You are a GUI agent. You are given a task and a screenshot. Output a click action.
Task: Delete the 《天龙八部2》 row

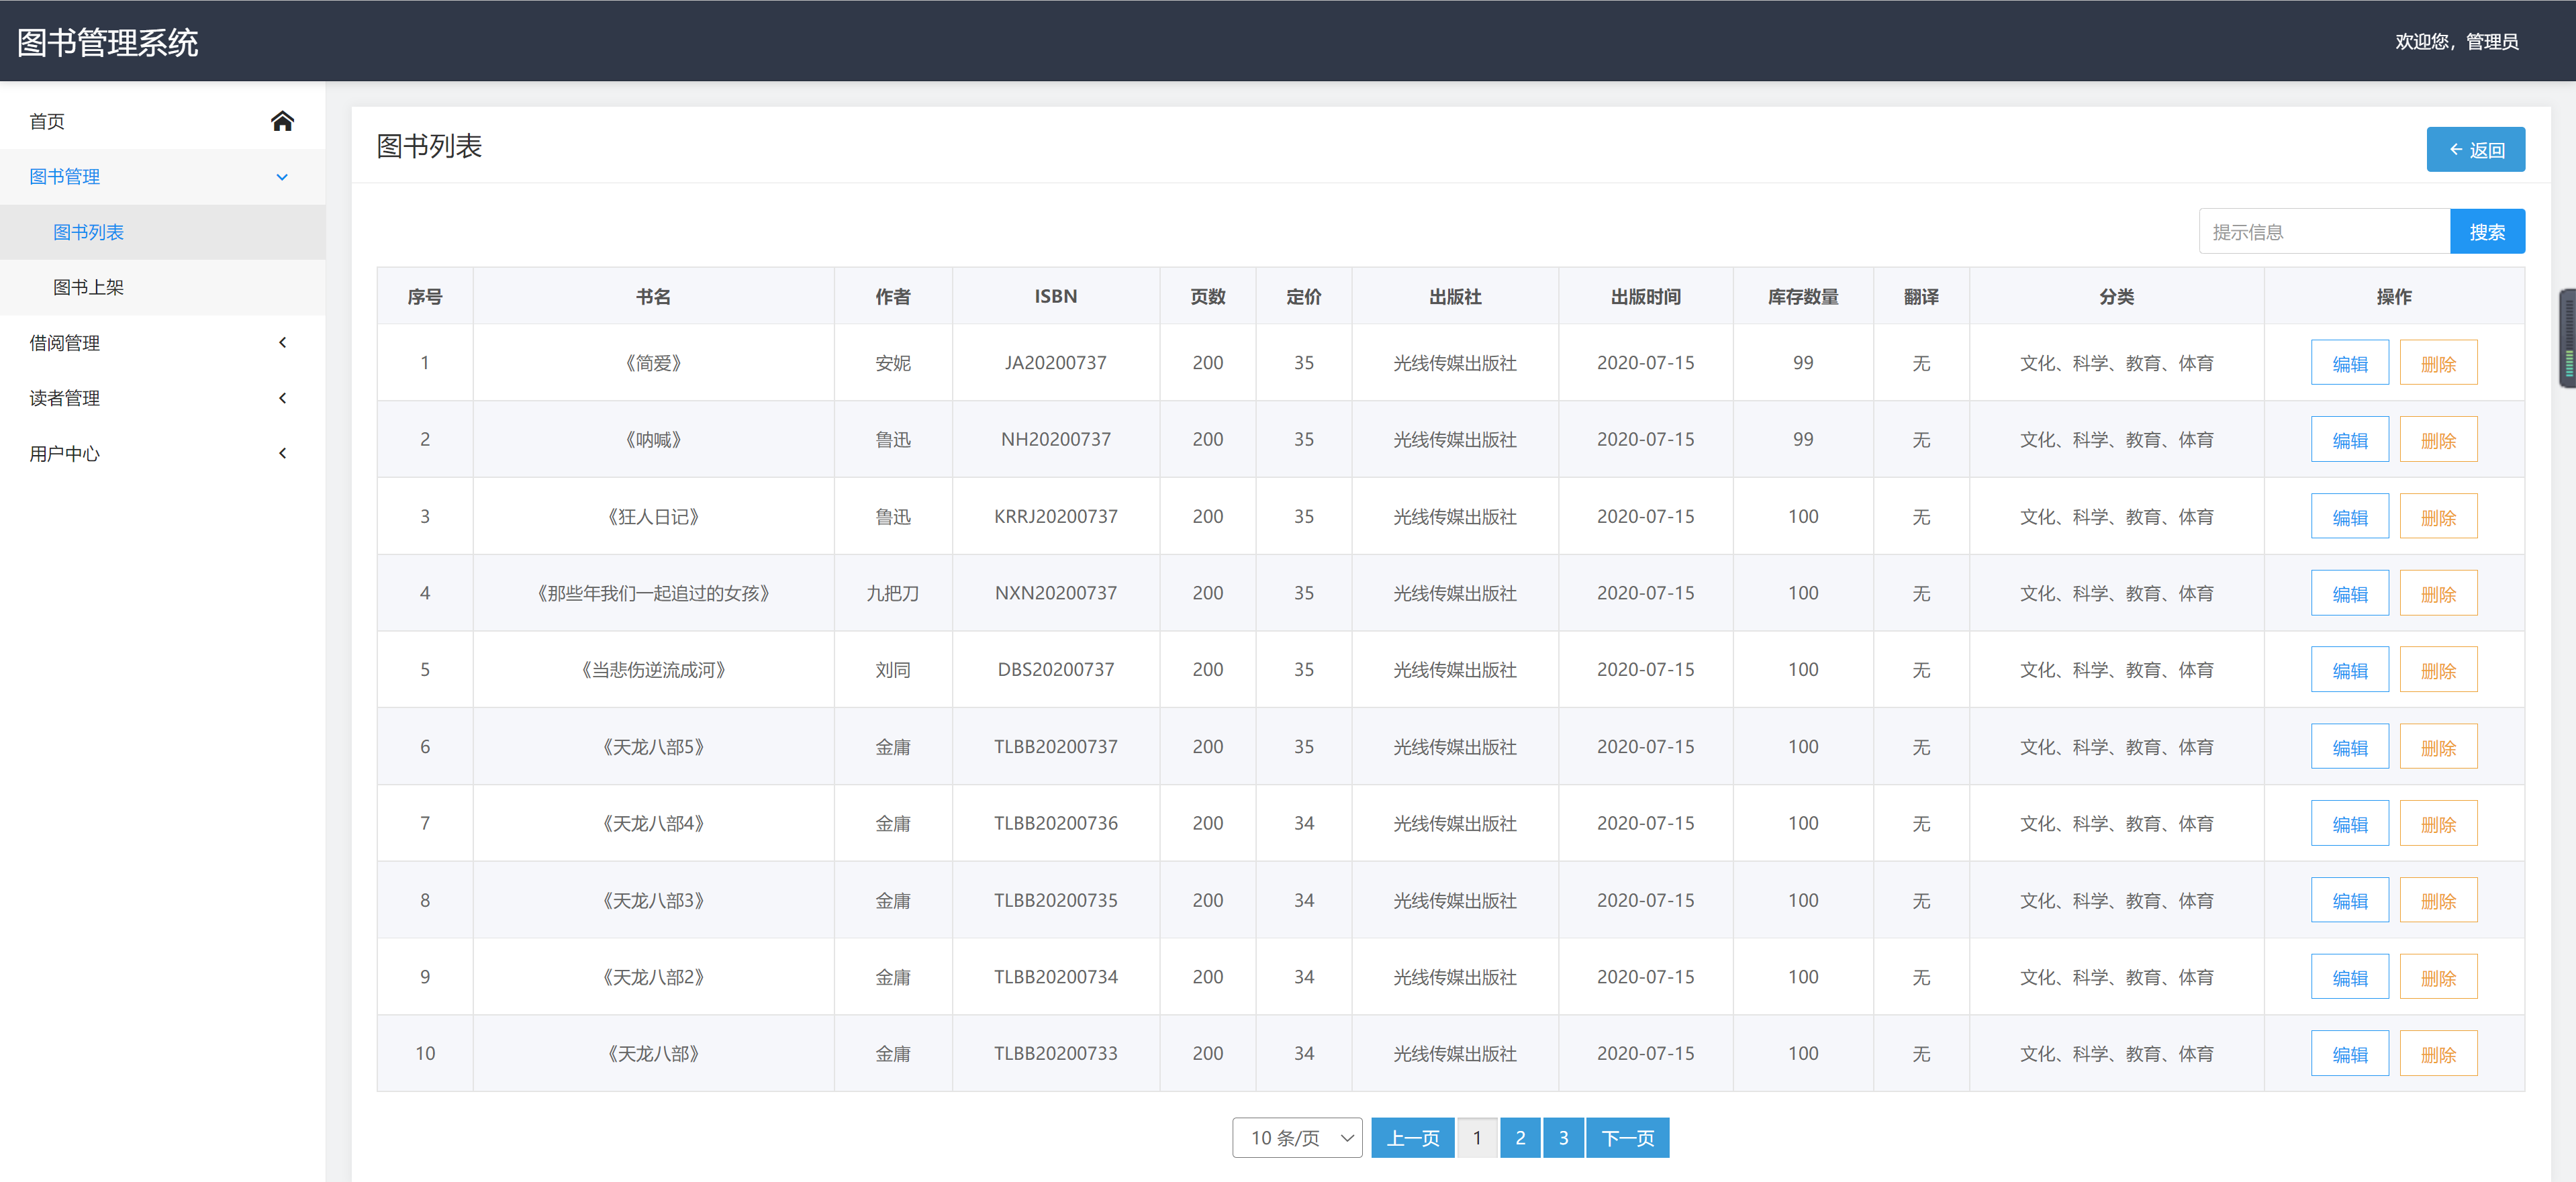click(2438, 977)
